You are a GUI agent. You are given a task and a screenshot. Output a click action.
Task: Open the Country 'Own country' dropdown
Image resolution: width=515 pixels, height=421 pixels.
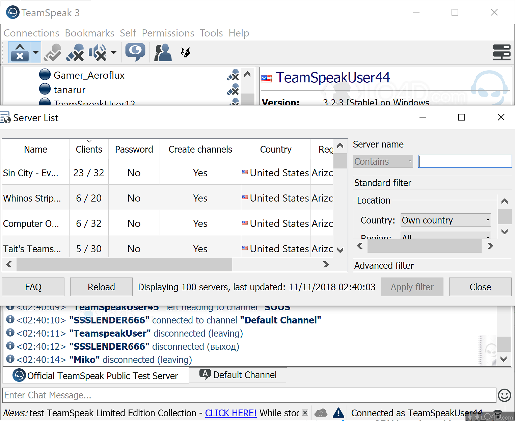445,220
